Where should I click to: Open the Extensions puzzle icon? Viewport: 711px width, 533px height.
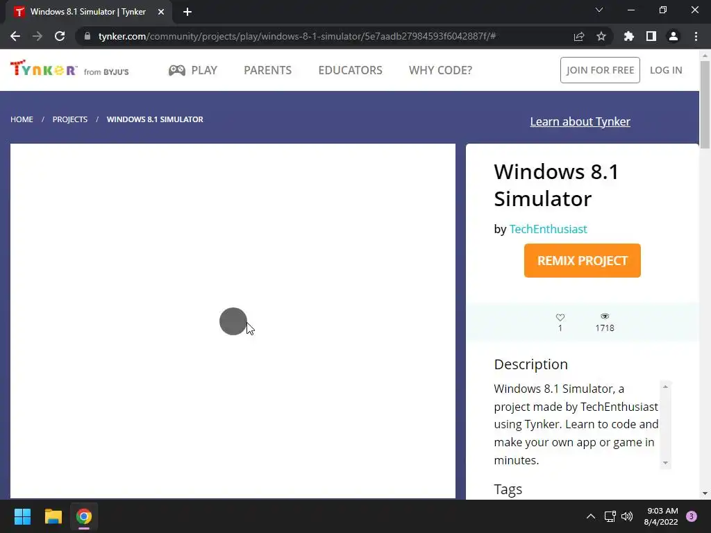[x=629, y=36]
